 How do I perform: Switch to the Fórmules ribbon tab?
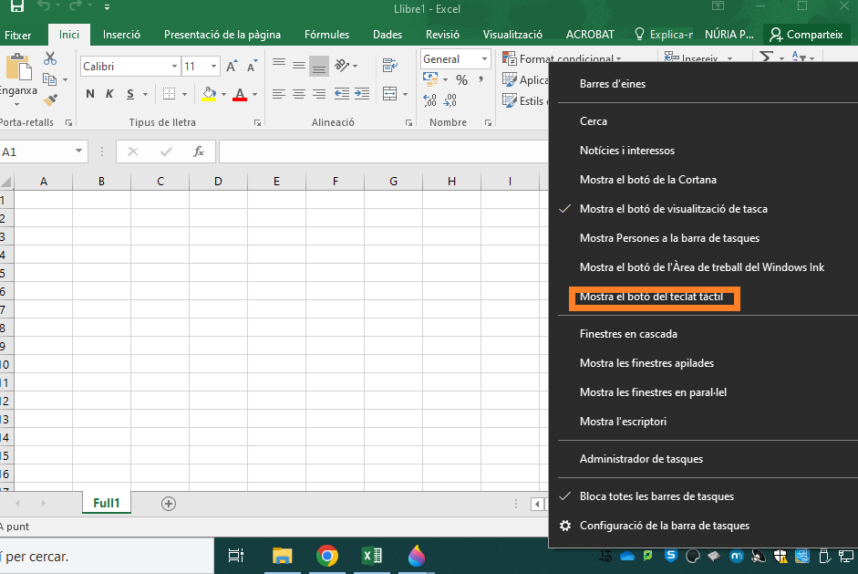point(326,35)
